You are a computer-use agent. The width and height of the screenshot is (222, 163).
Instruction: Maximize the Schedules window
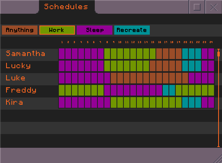(197, 7)
